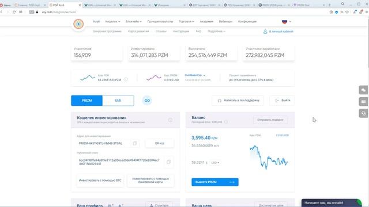Click Инвестировать с помощью BTC button

coord(100,181)
